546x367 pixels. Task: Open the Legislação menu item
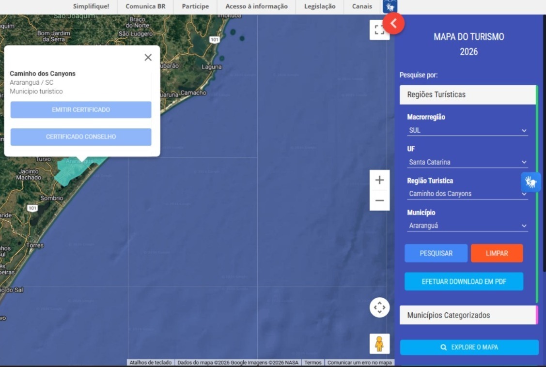tap(320, 6)
